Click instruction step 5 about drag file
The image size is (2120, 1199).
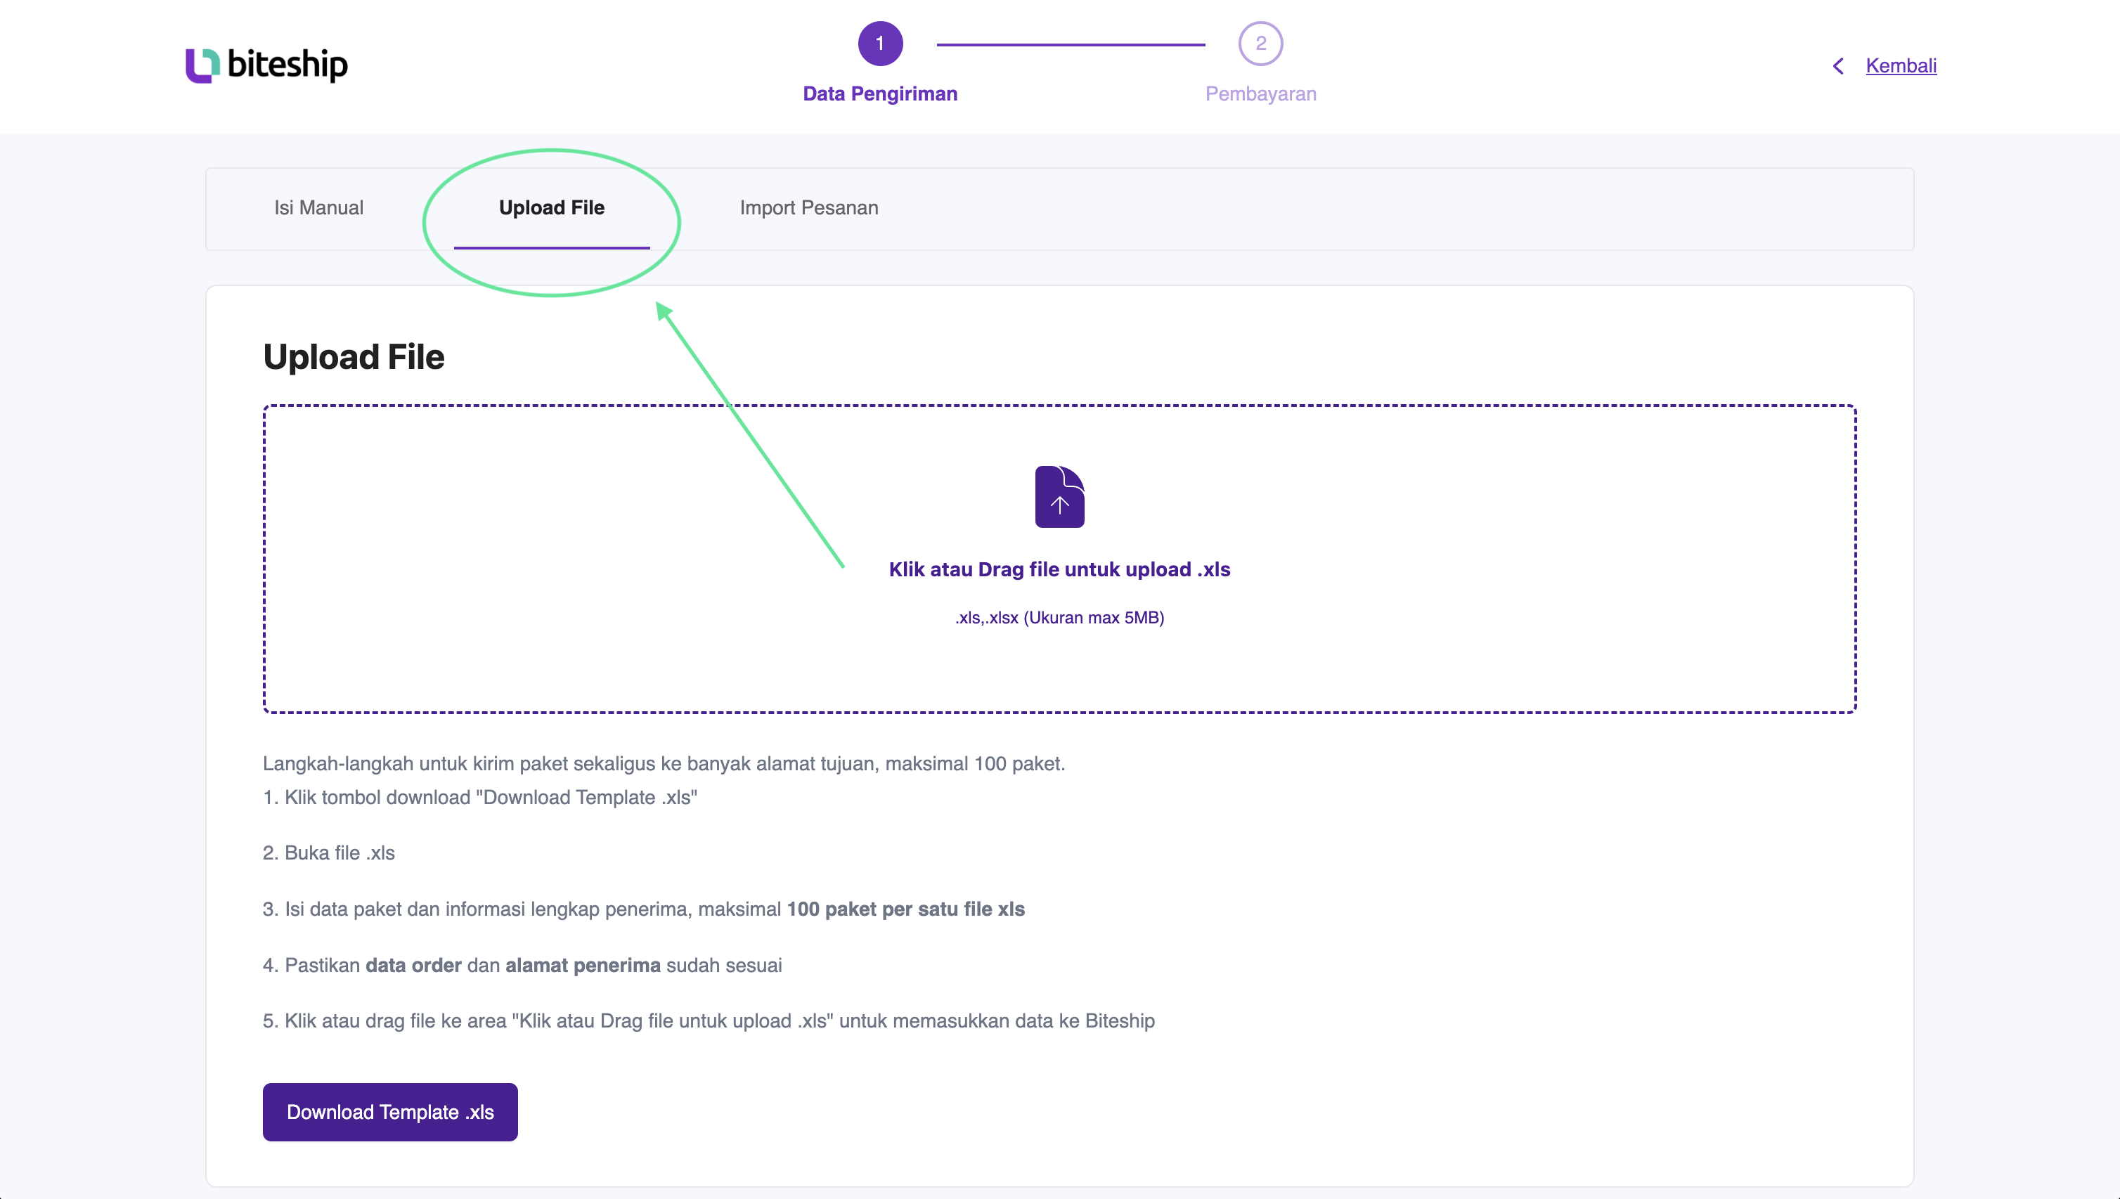point(709,1020)
